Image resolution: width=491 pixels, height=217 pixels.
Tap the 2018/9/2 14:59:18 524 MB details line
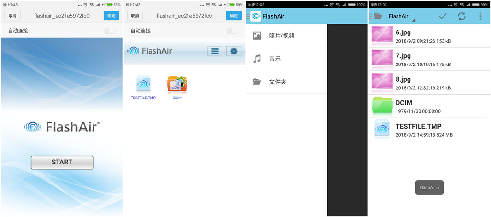(x=424, y=135)
